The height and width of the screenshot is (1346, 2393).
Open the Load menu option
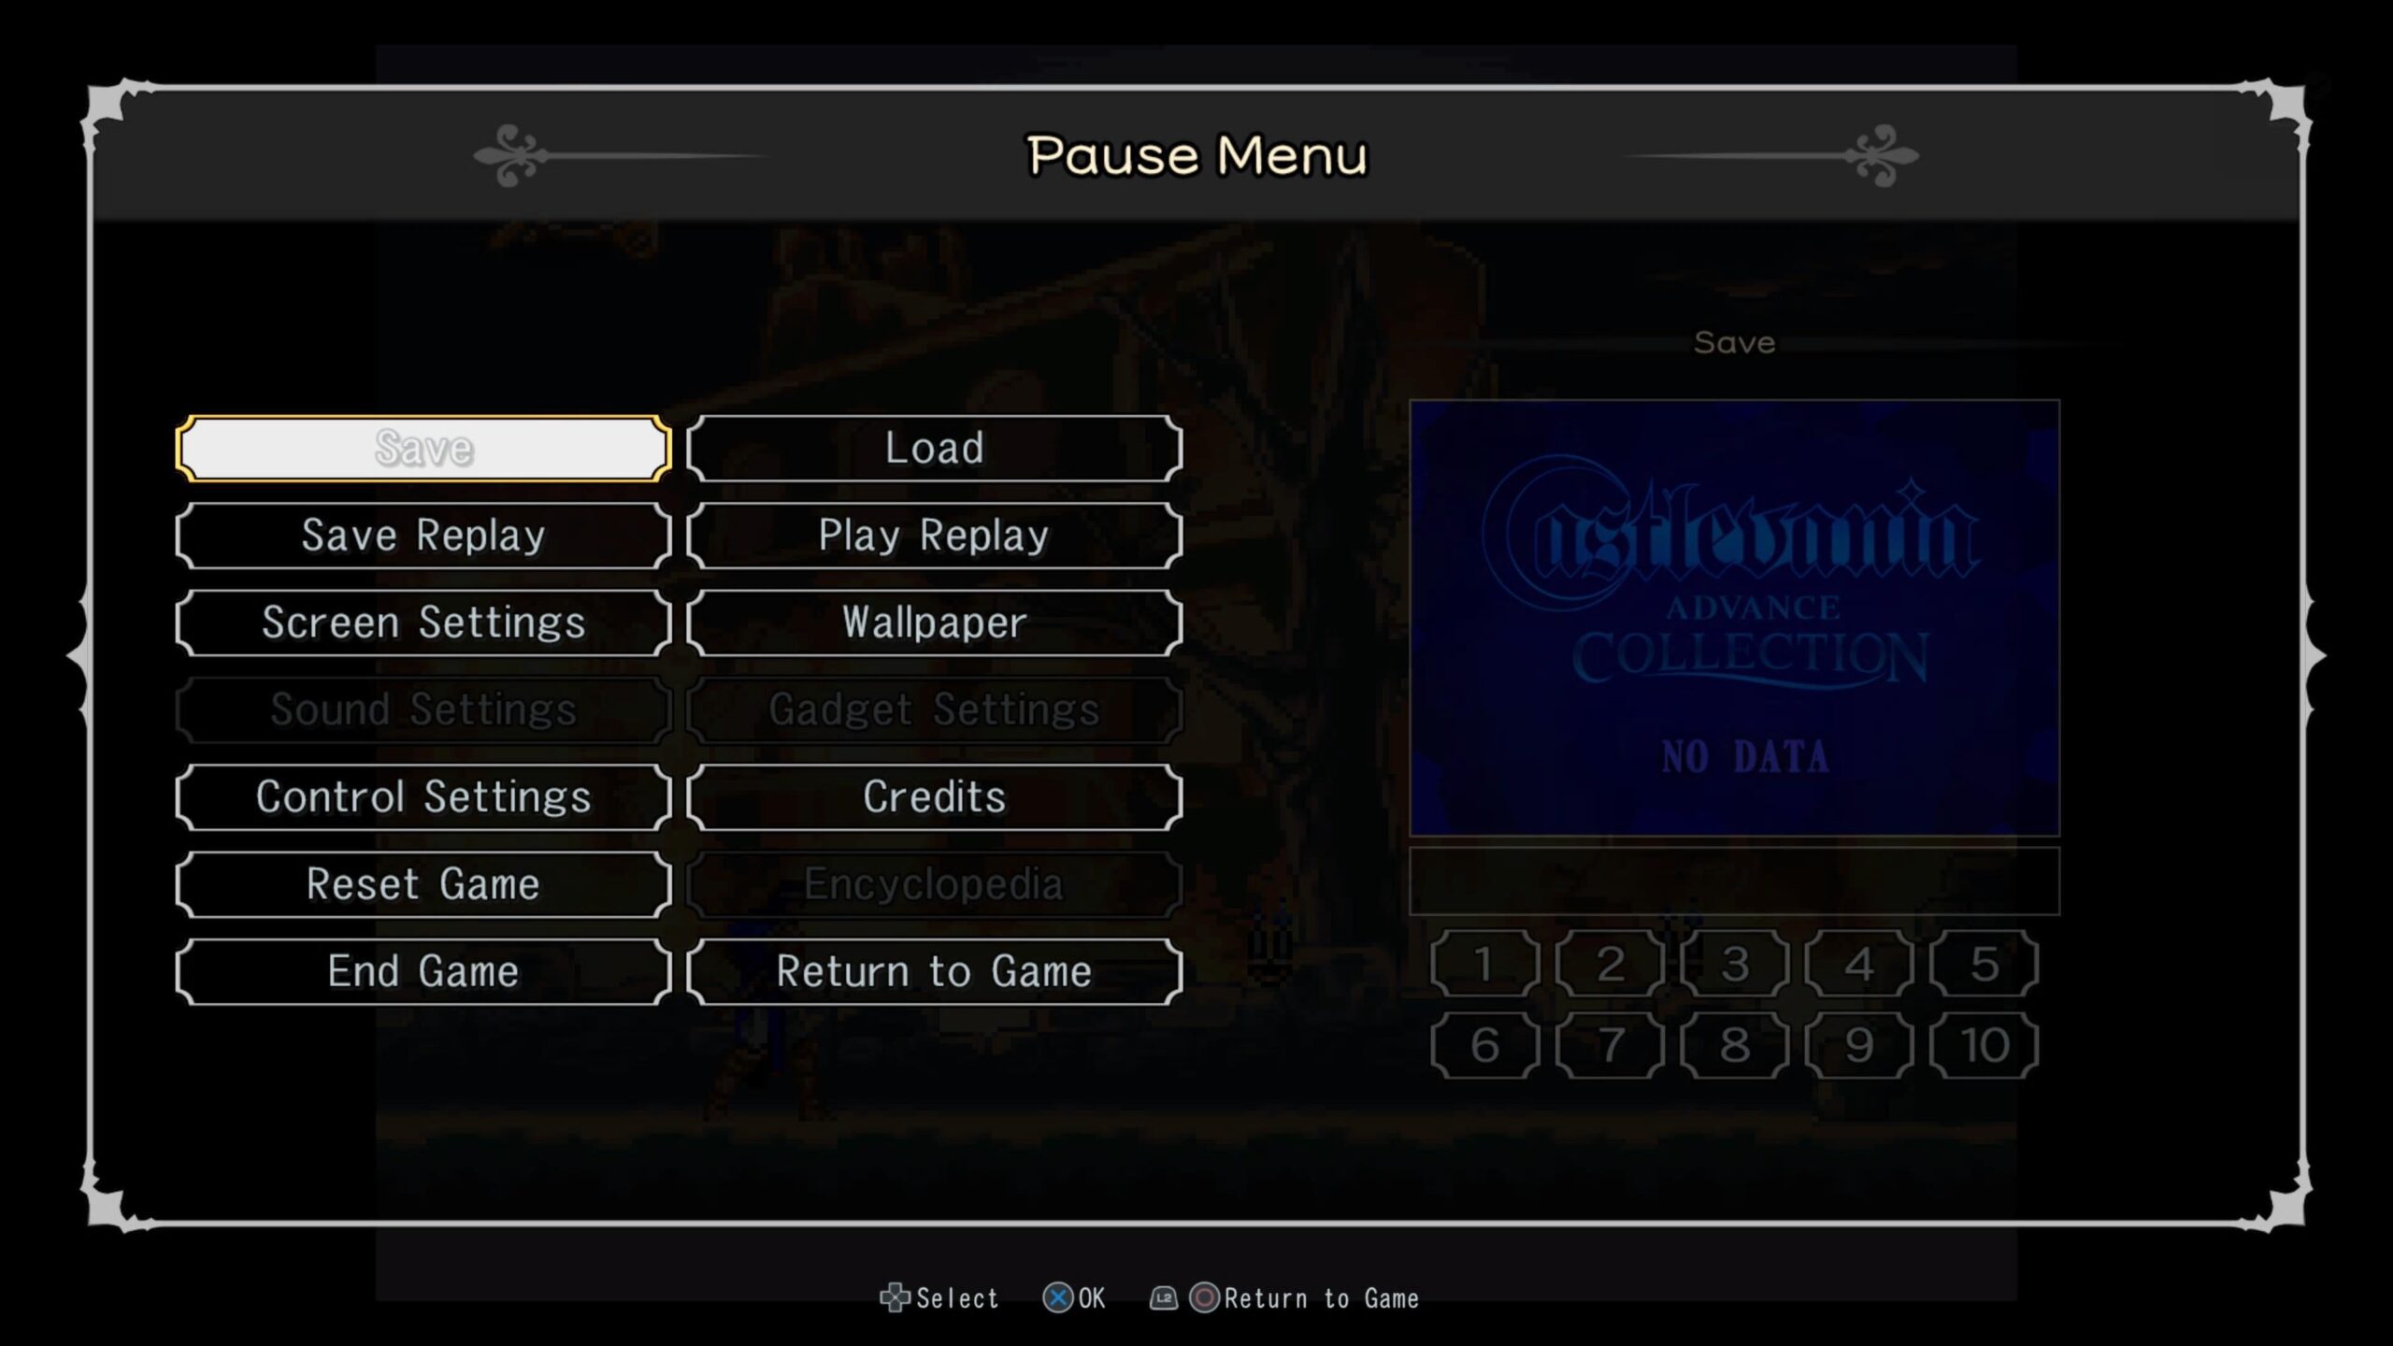(x=934, y=447)
